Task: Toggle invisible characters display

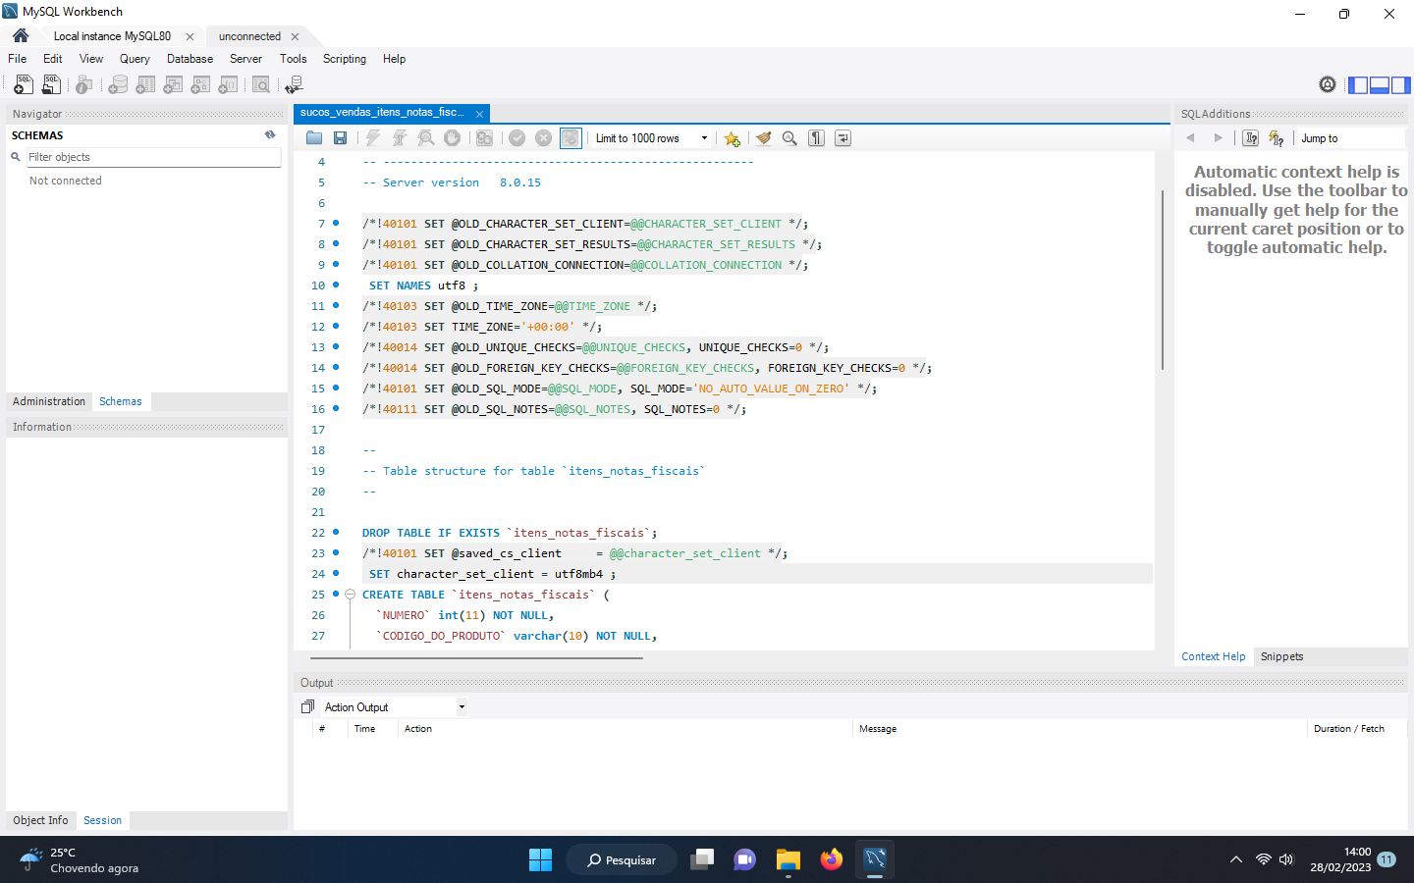Action: click(816, 138)
